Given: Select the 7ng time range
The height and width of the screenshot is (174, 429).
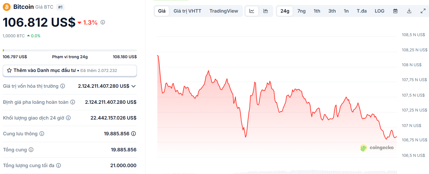Looking at the screenshot, I should 301,11.
